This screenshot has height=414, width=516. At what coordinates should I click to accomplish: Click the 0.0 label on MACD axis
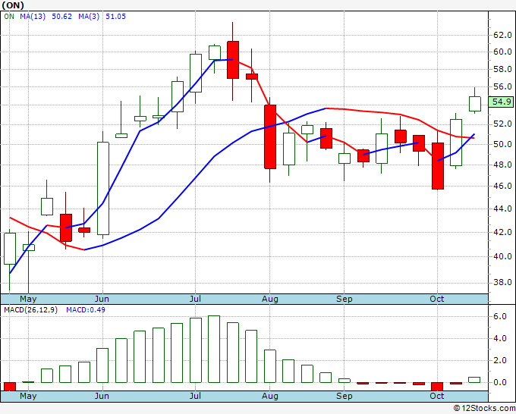click(500, 382)
